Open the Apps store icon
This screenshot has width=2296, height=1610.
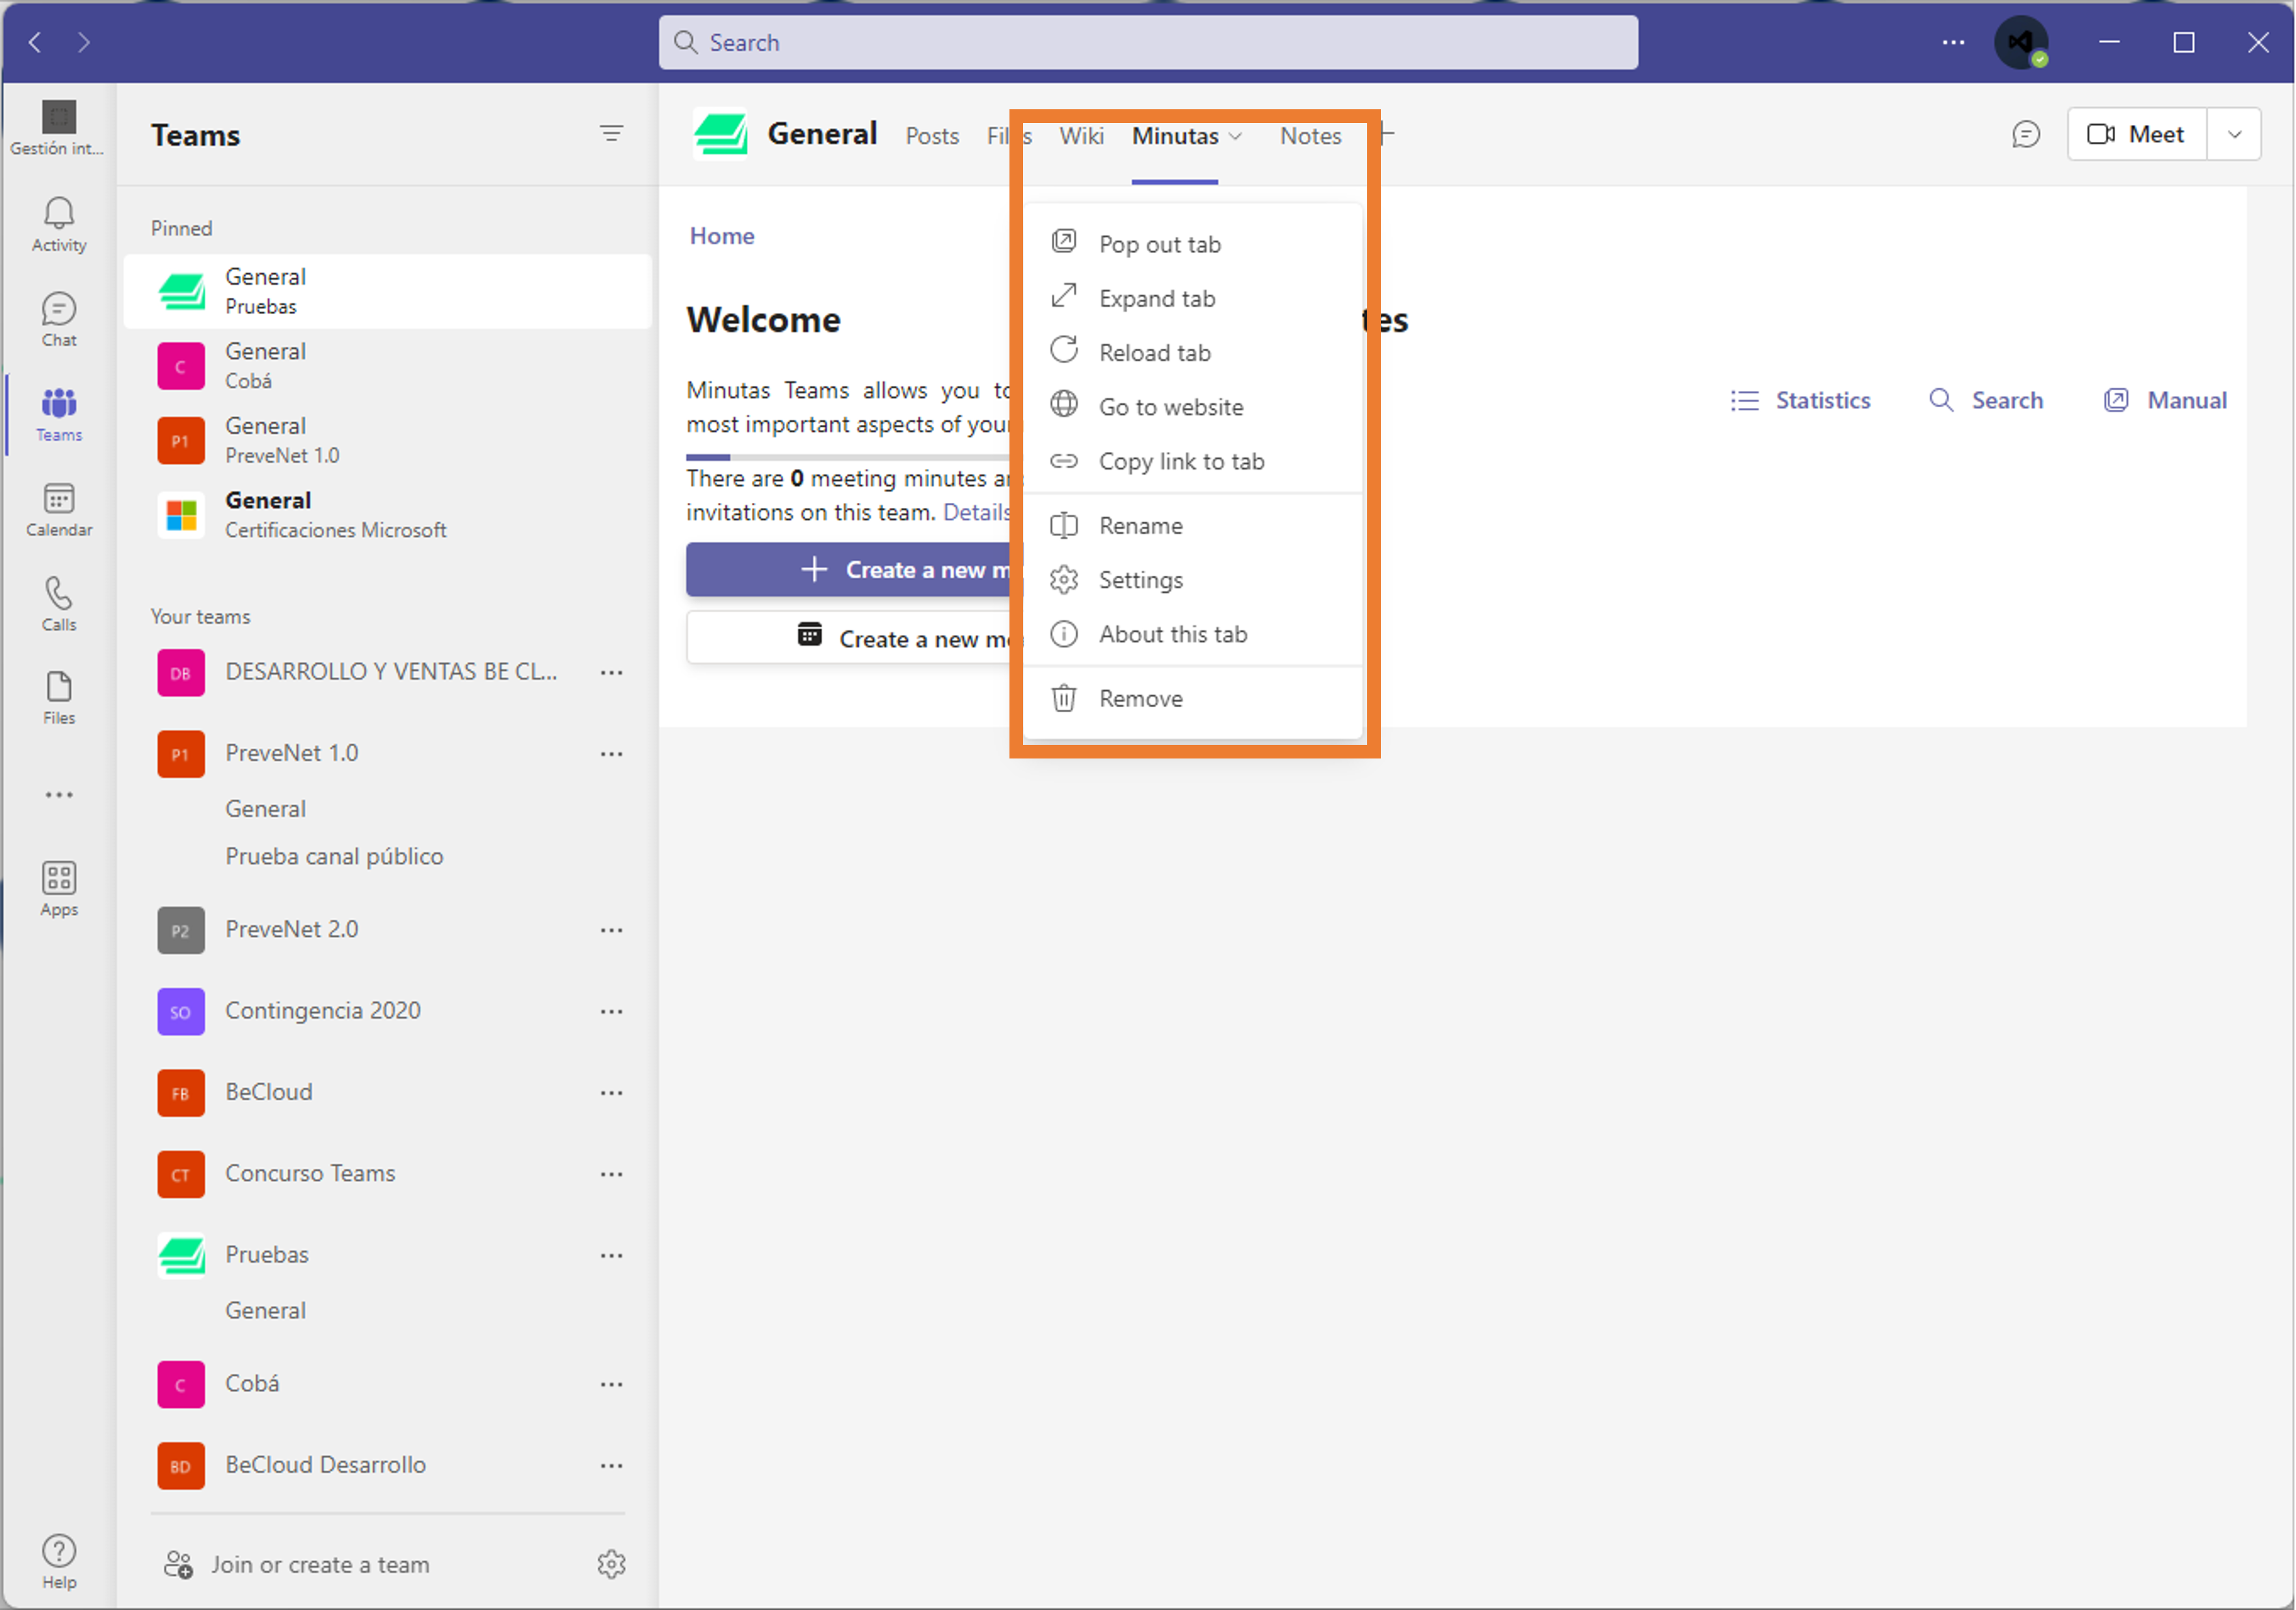click(x=59, y=890)
